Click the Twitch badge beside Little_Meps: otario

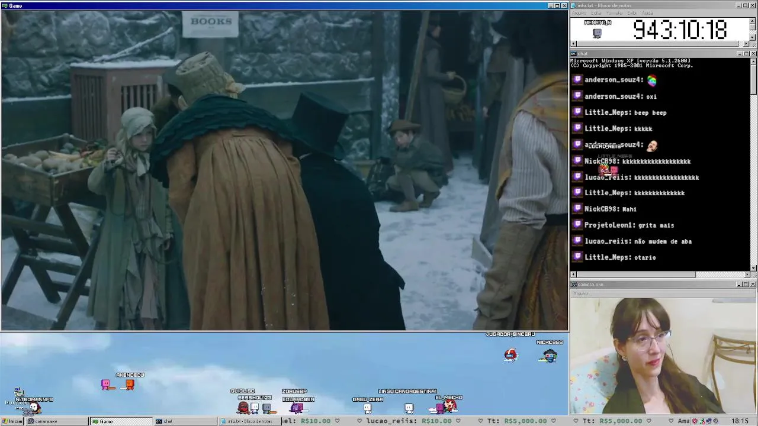(x=577, y=257)
